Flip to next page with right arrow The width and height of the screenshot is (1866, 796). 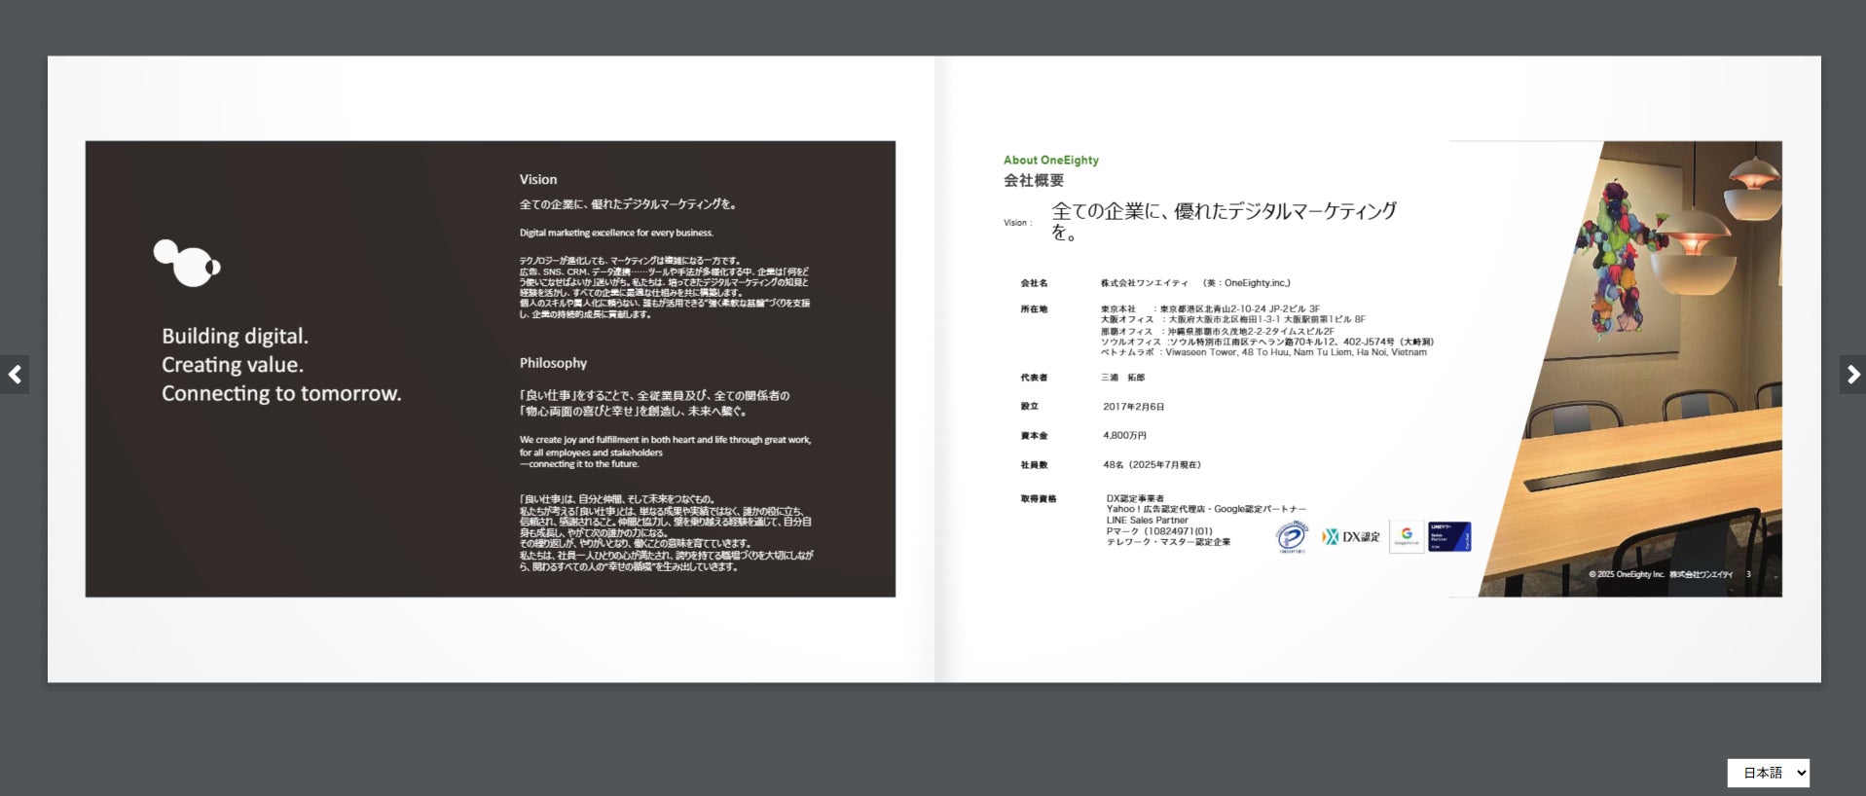[x=1852, y=375]
